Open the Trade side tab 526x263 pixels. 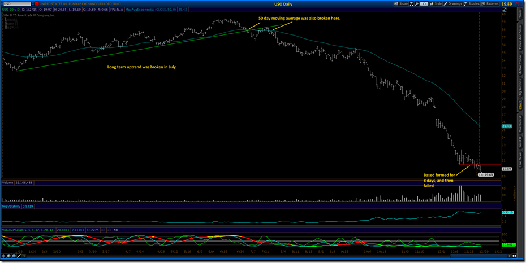coord(520,14)
